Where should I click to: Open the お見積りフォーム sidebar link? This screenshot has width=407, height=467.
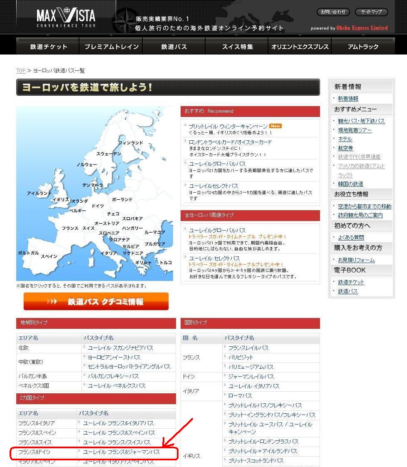(x=356, y=260)
